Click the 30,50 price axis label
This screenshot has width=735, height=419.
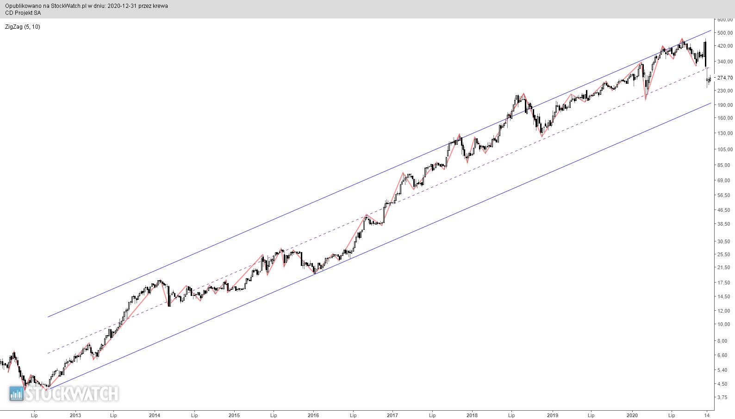(723, 241)
